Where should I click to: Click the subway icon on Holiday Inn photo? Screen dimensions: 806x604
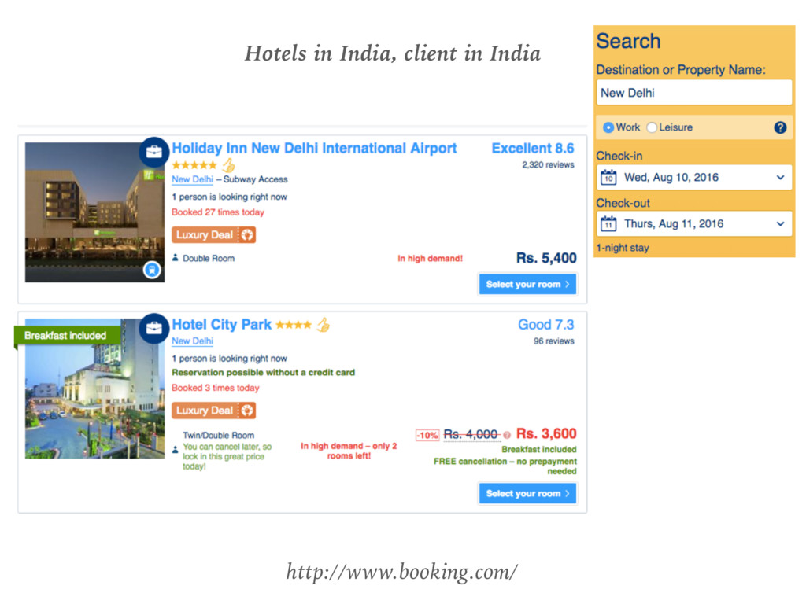pos(152,270)
